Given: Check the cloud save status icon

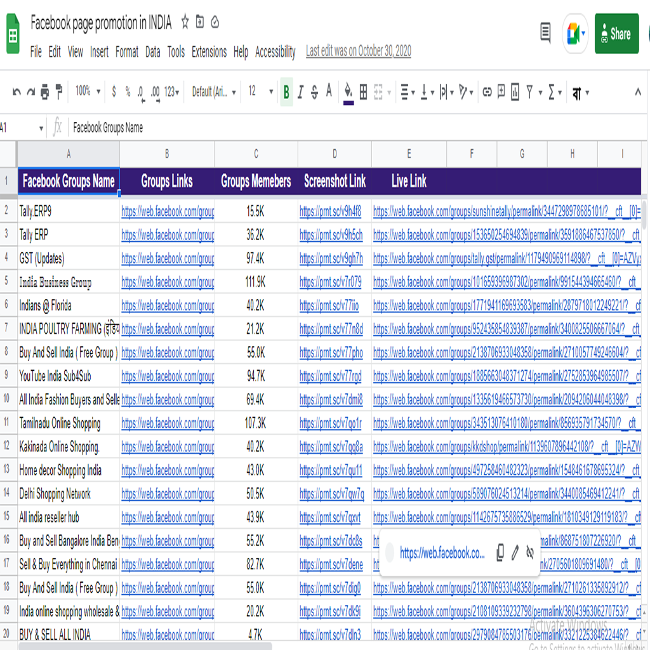Looking at the screenshot, I should [x=215, y=22].
